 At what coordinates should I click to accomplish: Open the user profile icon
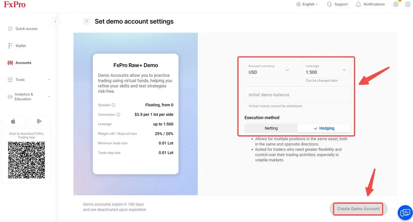(x=408, y=5)
